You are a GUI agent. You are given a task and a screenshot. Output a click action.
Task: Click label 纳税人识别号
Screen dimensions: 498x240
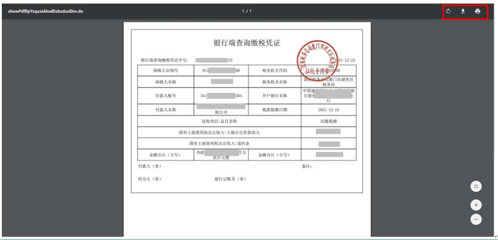pos(165,70)
